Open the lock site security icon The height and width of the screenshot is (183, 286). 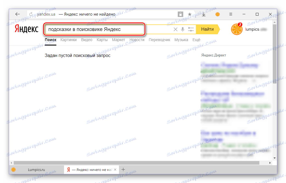pos(181,14)
